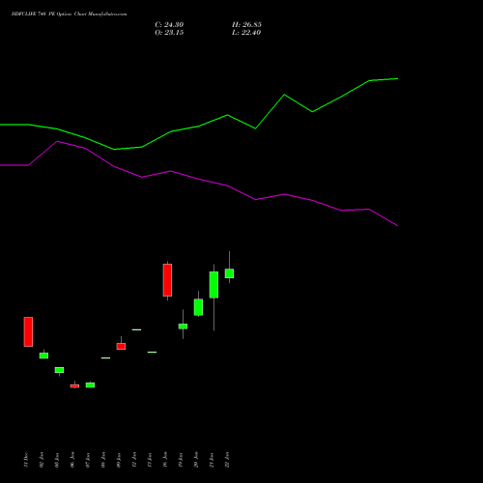Click the 16 Jan date label
This screenshot has width=483, height=483.
[165, 460]
